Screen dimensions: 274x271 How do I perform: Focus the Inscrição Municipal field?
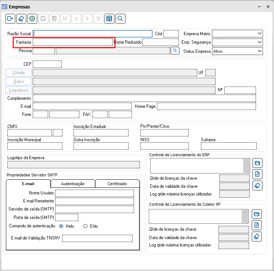[x=35, y=146]
